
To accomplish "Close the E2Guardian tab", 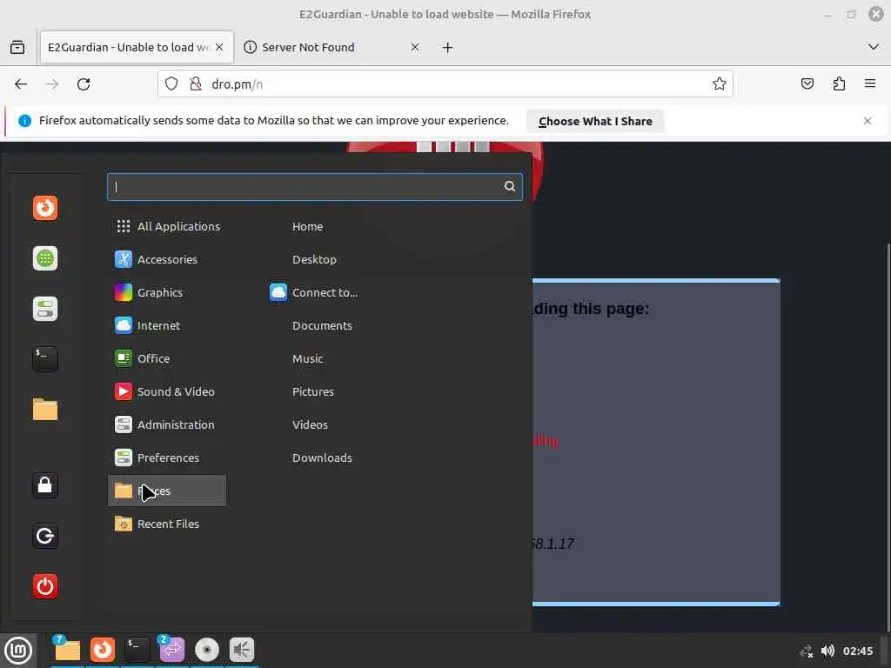I will pos(219,47).
